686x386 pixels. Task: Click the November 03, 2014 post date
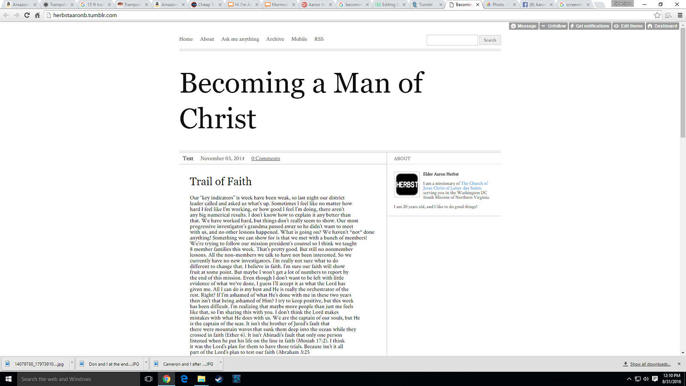223,158
